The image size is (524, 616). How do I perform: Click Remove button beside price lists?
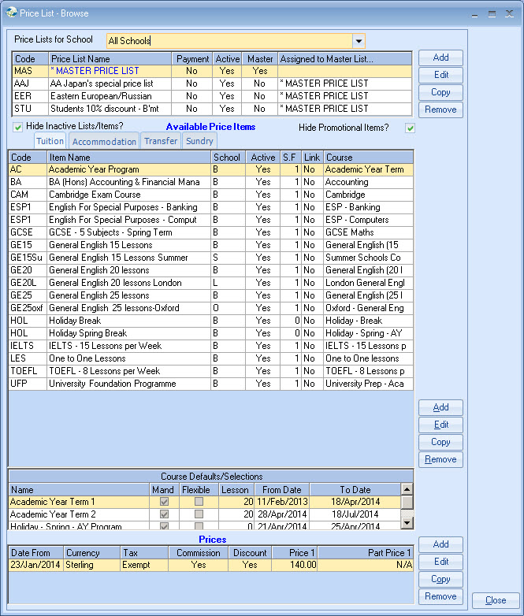click(440, 109)
